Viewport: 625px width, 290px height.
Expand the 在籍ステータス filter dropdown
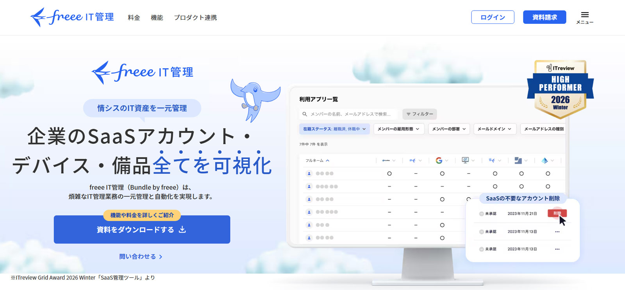(x=334, y=129)
